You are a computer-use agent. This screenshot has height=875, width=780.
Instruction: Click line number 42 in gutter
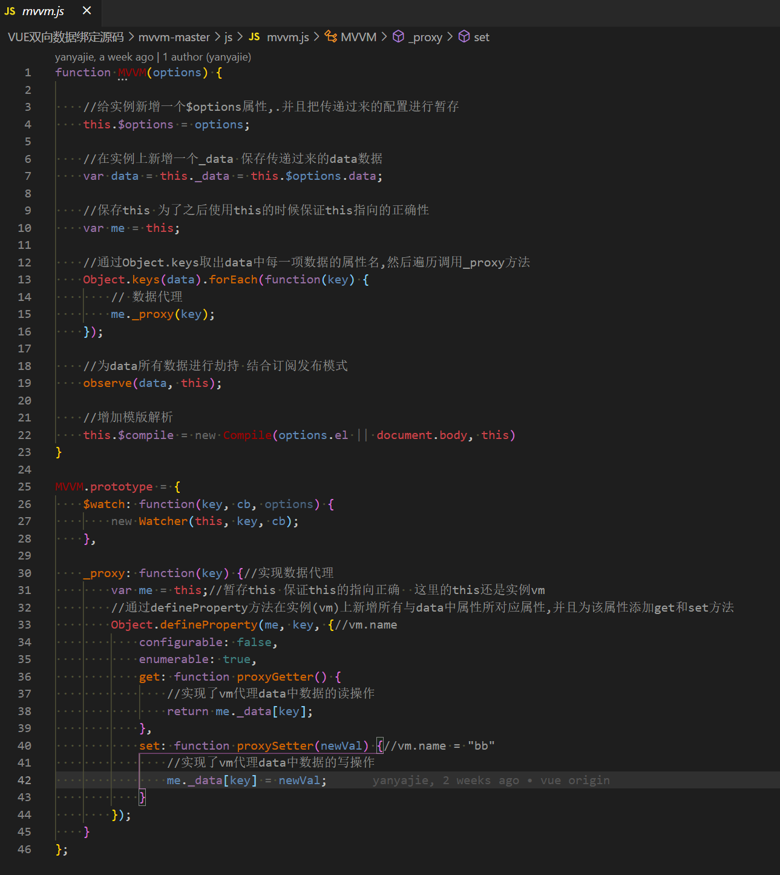coord(24,780)
